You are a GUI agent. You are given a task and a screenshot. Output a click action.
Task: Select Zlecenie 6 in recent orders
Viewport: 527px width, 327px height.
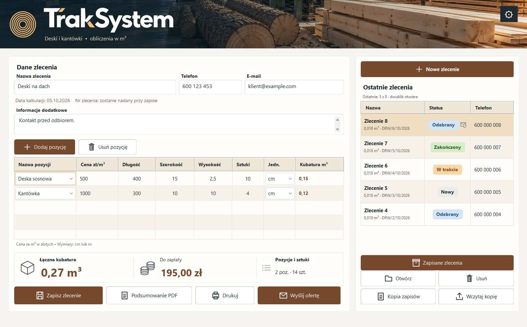pyautogui.click(x=437, y=170)
